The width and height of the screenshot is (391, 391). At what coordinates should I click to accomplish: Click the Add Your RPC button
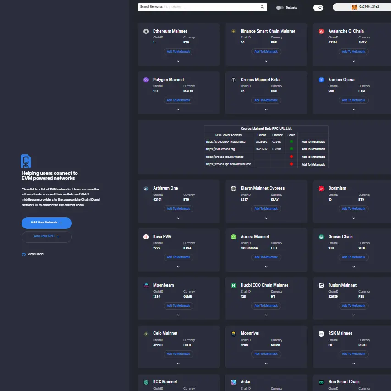click(x=46, y=237)
